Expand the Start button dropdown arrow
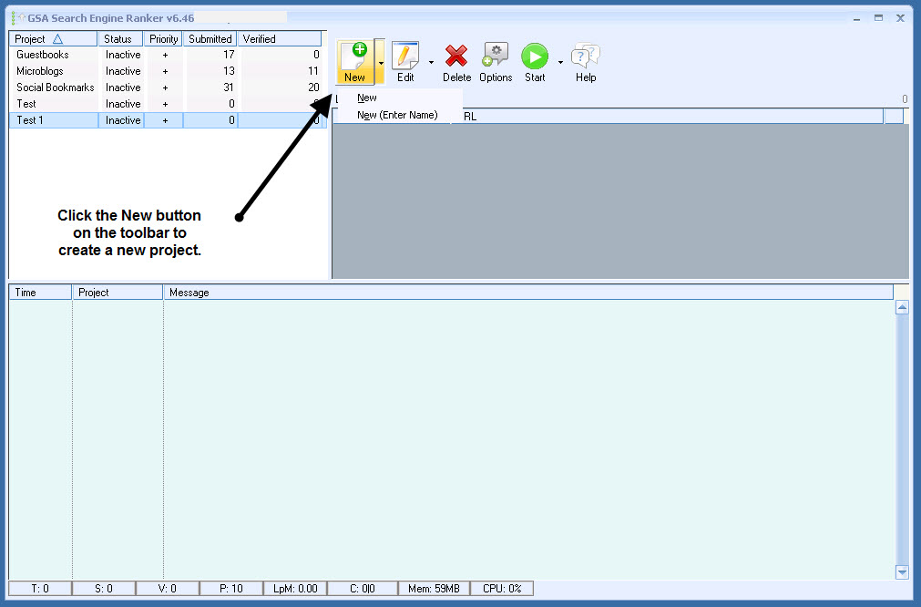The width and height of the screenshot is (921, 607). (x=560, y=63)
